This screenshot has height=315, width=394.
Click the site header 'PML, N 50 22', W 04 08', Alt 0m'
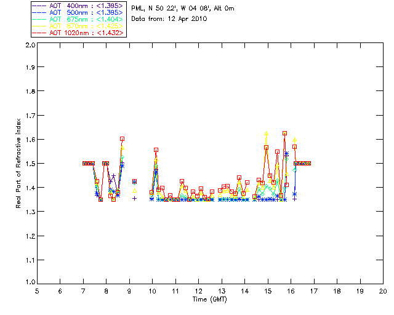point(183,9)
